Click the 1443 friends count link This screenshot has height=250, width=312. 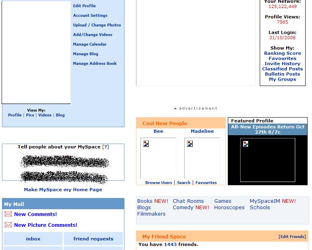pyautogui.click(x=170, y=244)
